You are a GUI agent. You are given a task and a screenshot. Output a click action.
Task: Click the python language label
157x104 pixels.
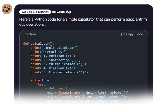click(30, 34)
